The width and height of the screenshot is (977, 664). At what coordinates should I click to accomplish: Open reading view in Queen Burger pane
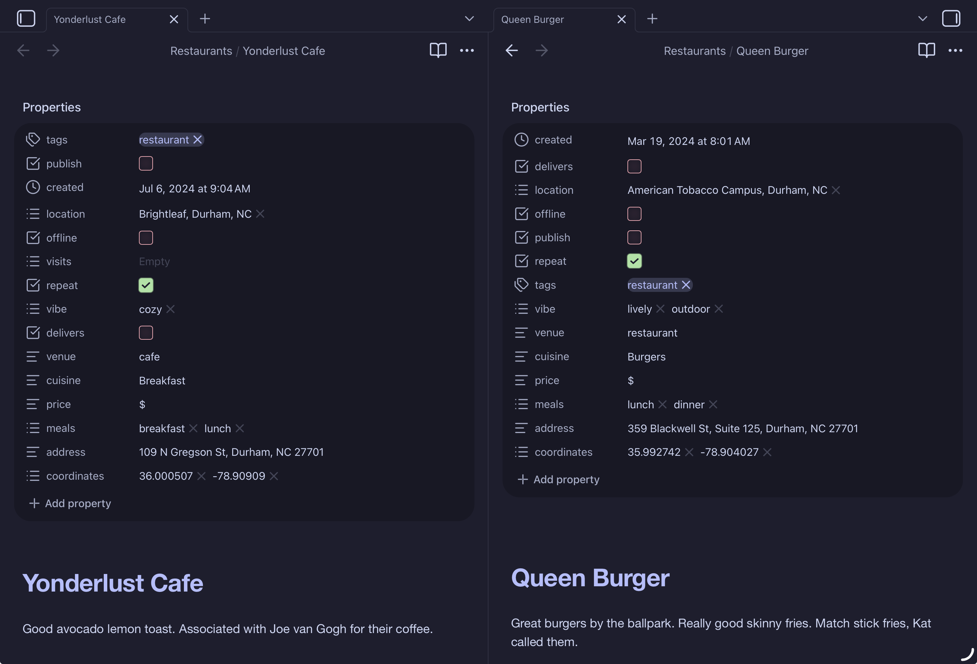coord(927,50)
